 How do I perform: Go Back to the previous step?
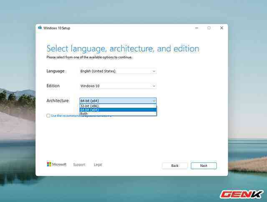coord(175,166)
